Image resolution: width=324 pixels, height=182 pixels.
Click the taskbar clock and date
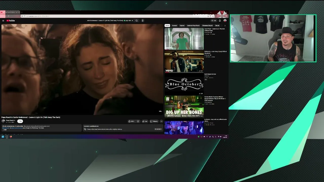click(x=225, y=137)
